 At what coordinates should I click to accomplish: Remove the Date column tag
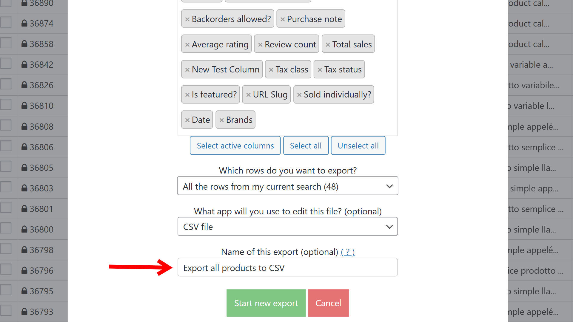tap(187, 120)
